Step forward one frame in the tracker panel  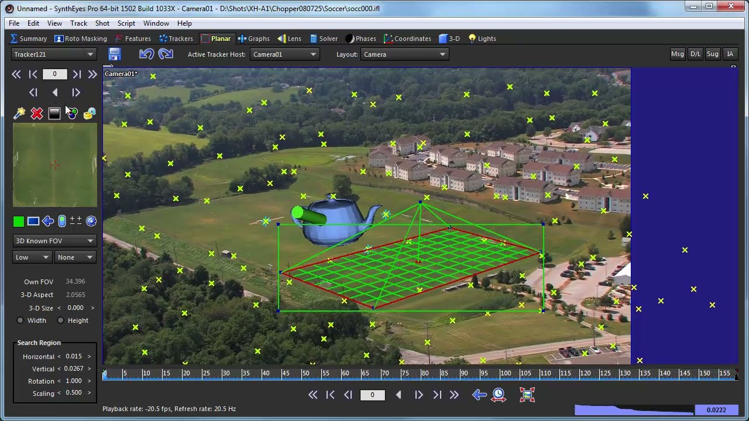tap(76, 92)
